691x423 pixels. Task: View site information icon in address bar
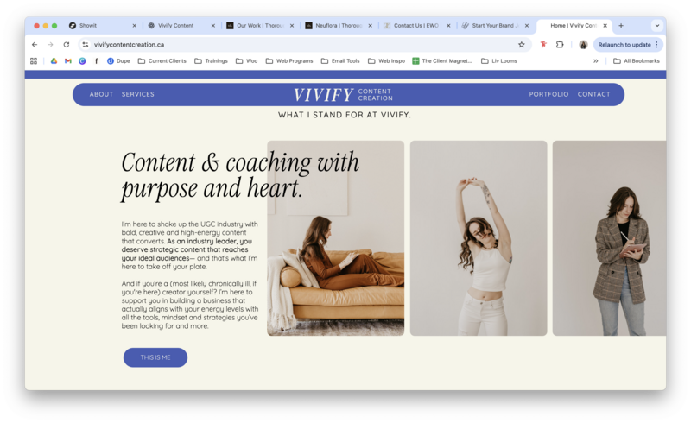[x=86, y=45]
